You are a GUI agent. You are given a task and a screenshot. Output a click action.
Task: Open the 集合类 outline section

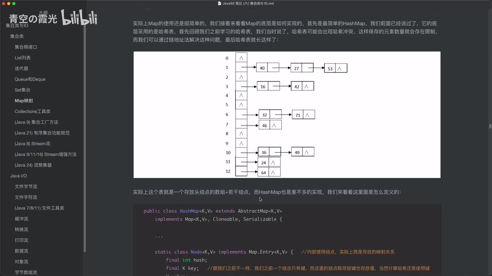tap(17, 36)
